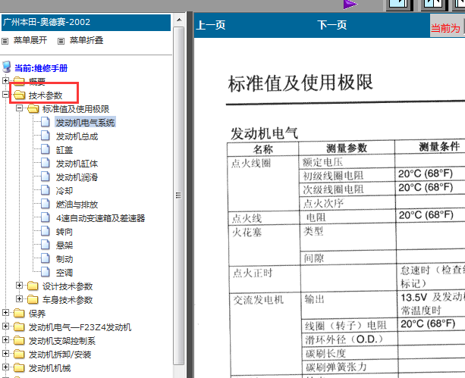The image size is (465, 378).
Task: Open the 发动机润滑 page
Action: (77, 177)
